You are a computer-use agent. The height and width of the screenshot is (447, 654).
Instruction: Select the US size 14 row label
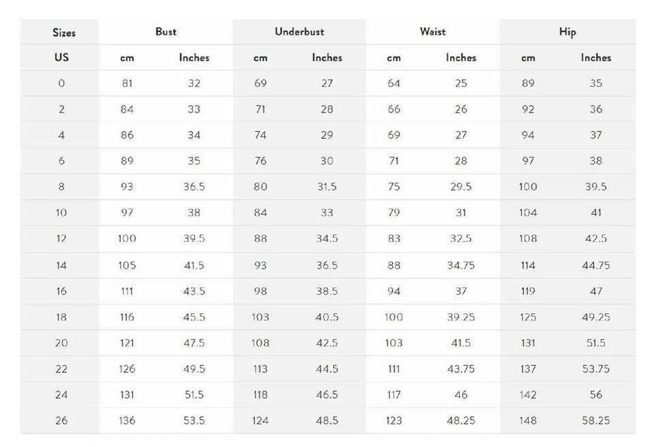61,265
